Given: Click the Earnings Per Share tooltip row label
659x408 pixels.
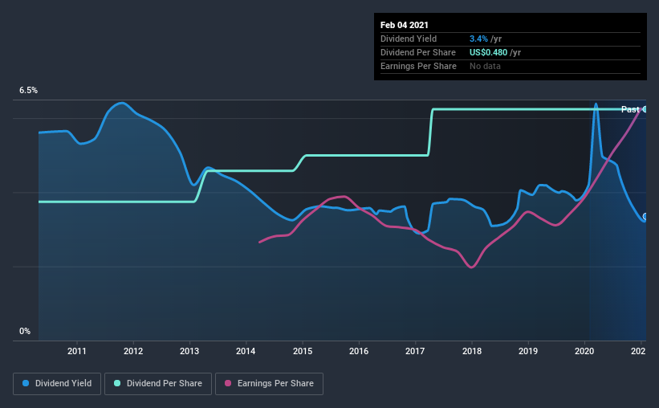Looking at the screenshot, I should (418, 66).
